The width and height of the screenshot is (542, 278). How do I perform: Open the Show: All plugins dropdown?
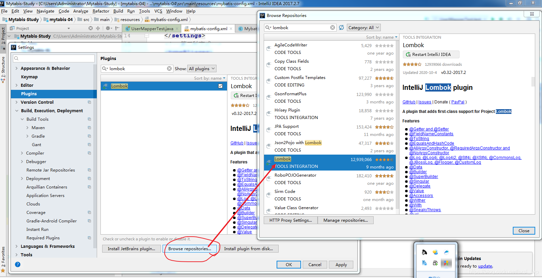click(x=202, y=68)
